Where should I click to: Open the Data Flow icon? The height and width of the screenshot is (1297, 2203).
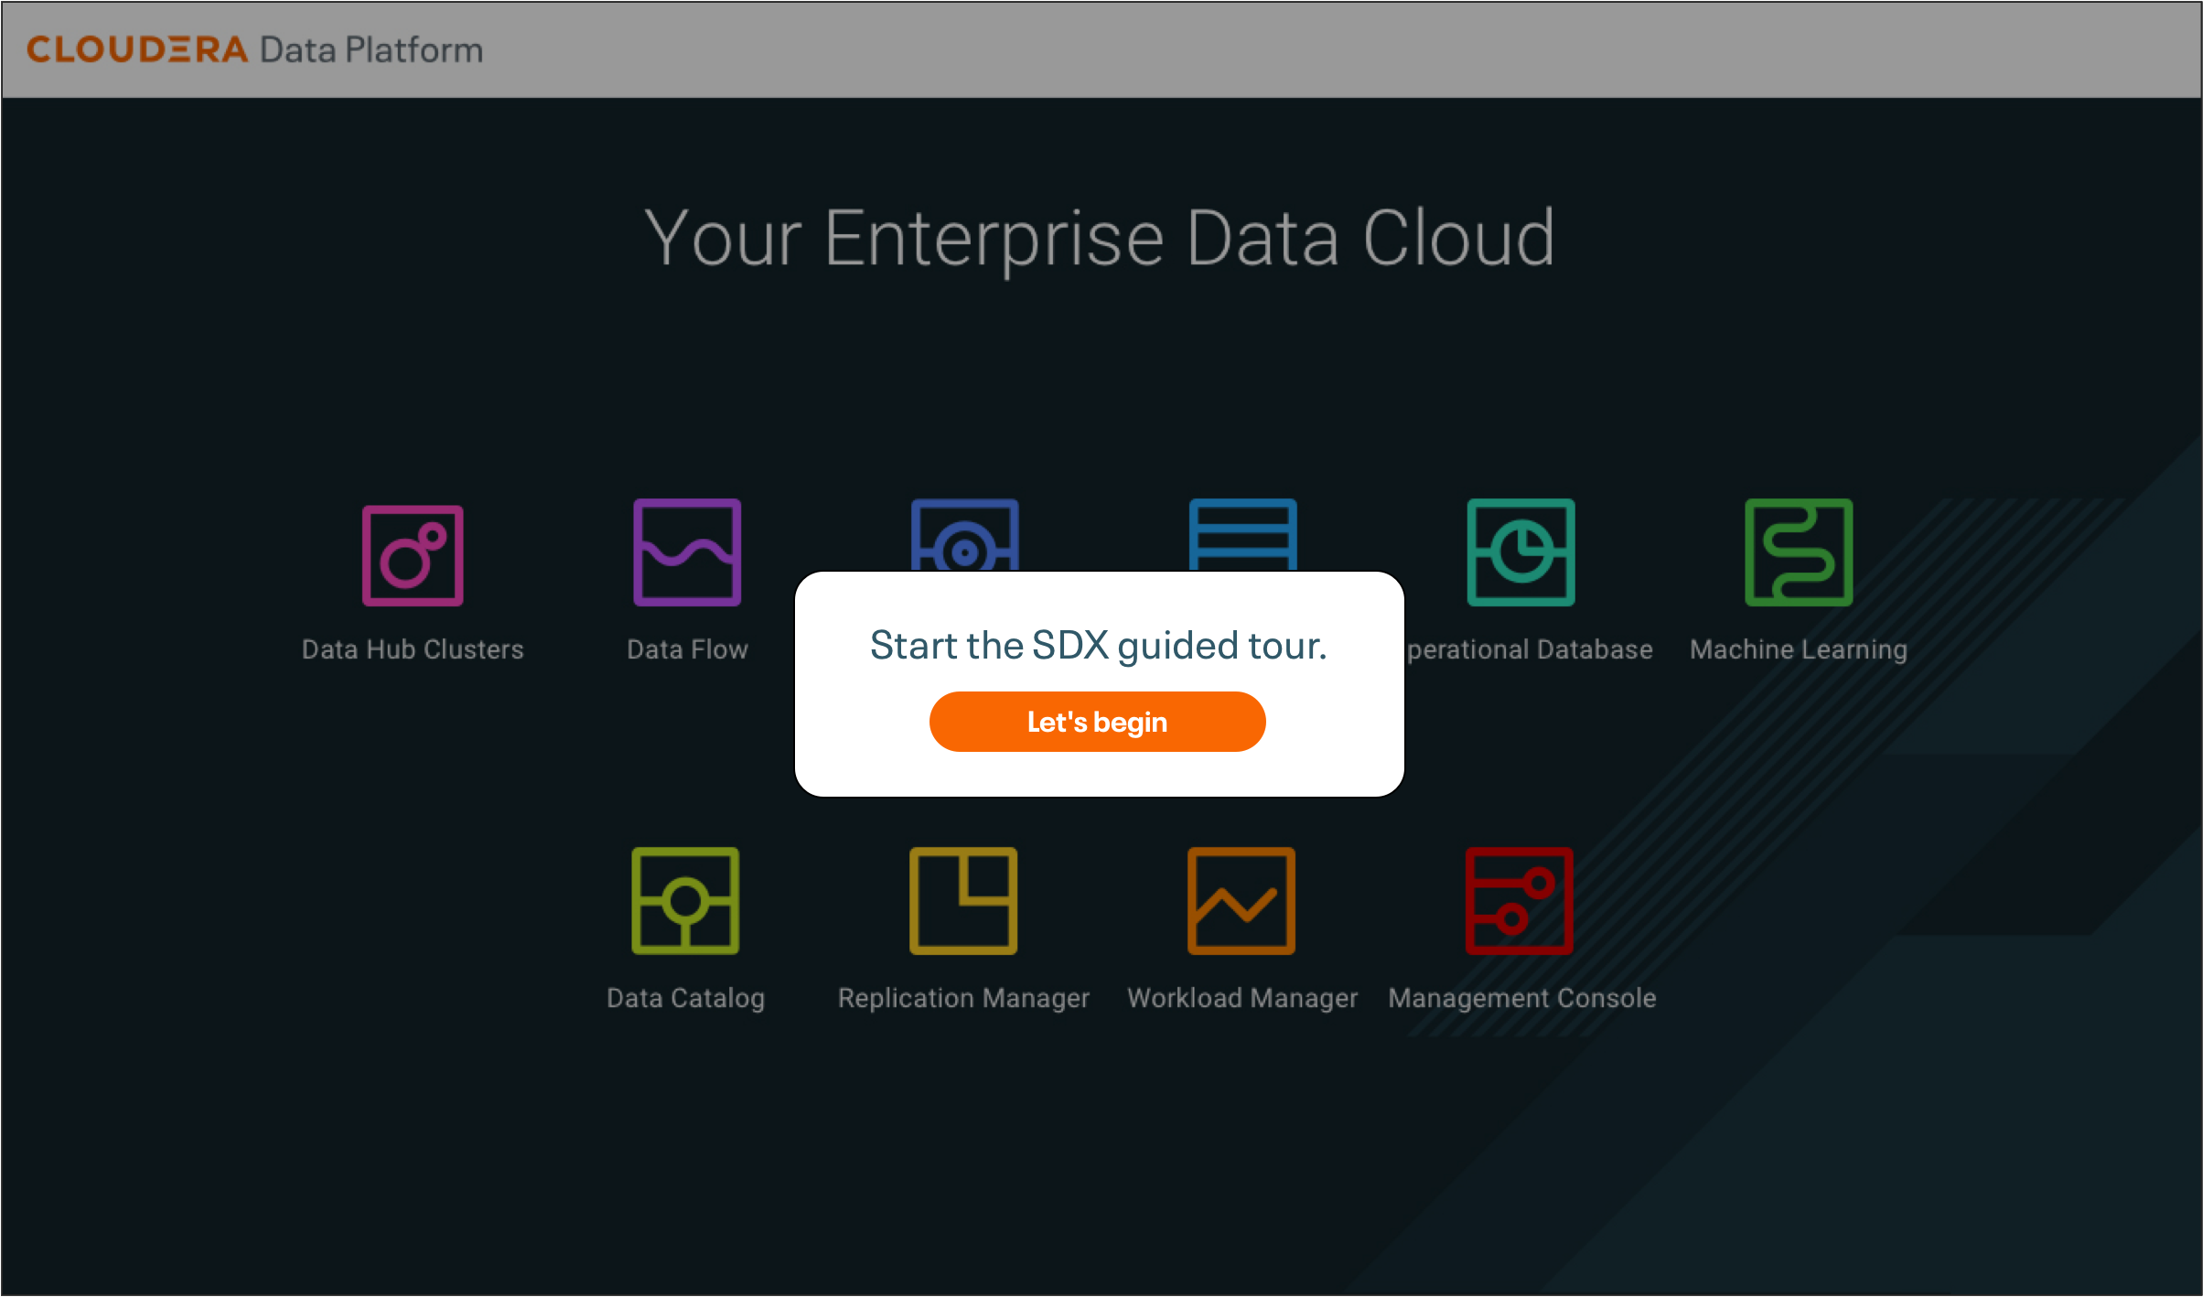(x=687, y=552)
